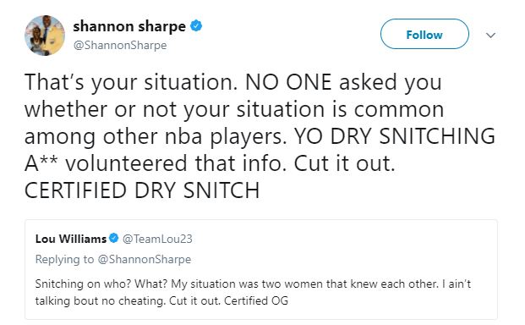Click @ShannonSharpe in the Replying to line
The image size is (525, 325).
tap(145, 259)
